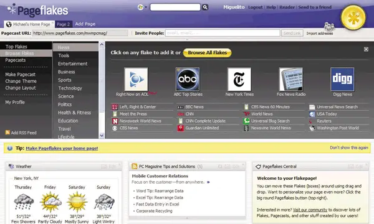Image resolution: width=374 pixels, height=224 pixels.
Task: Dismiss tip with Don't show this again
Action: pos(349,148)
